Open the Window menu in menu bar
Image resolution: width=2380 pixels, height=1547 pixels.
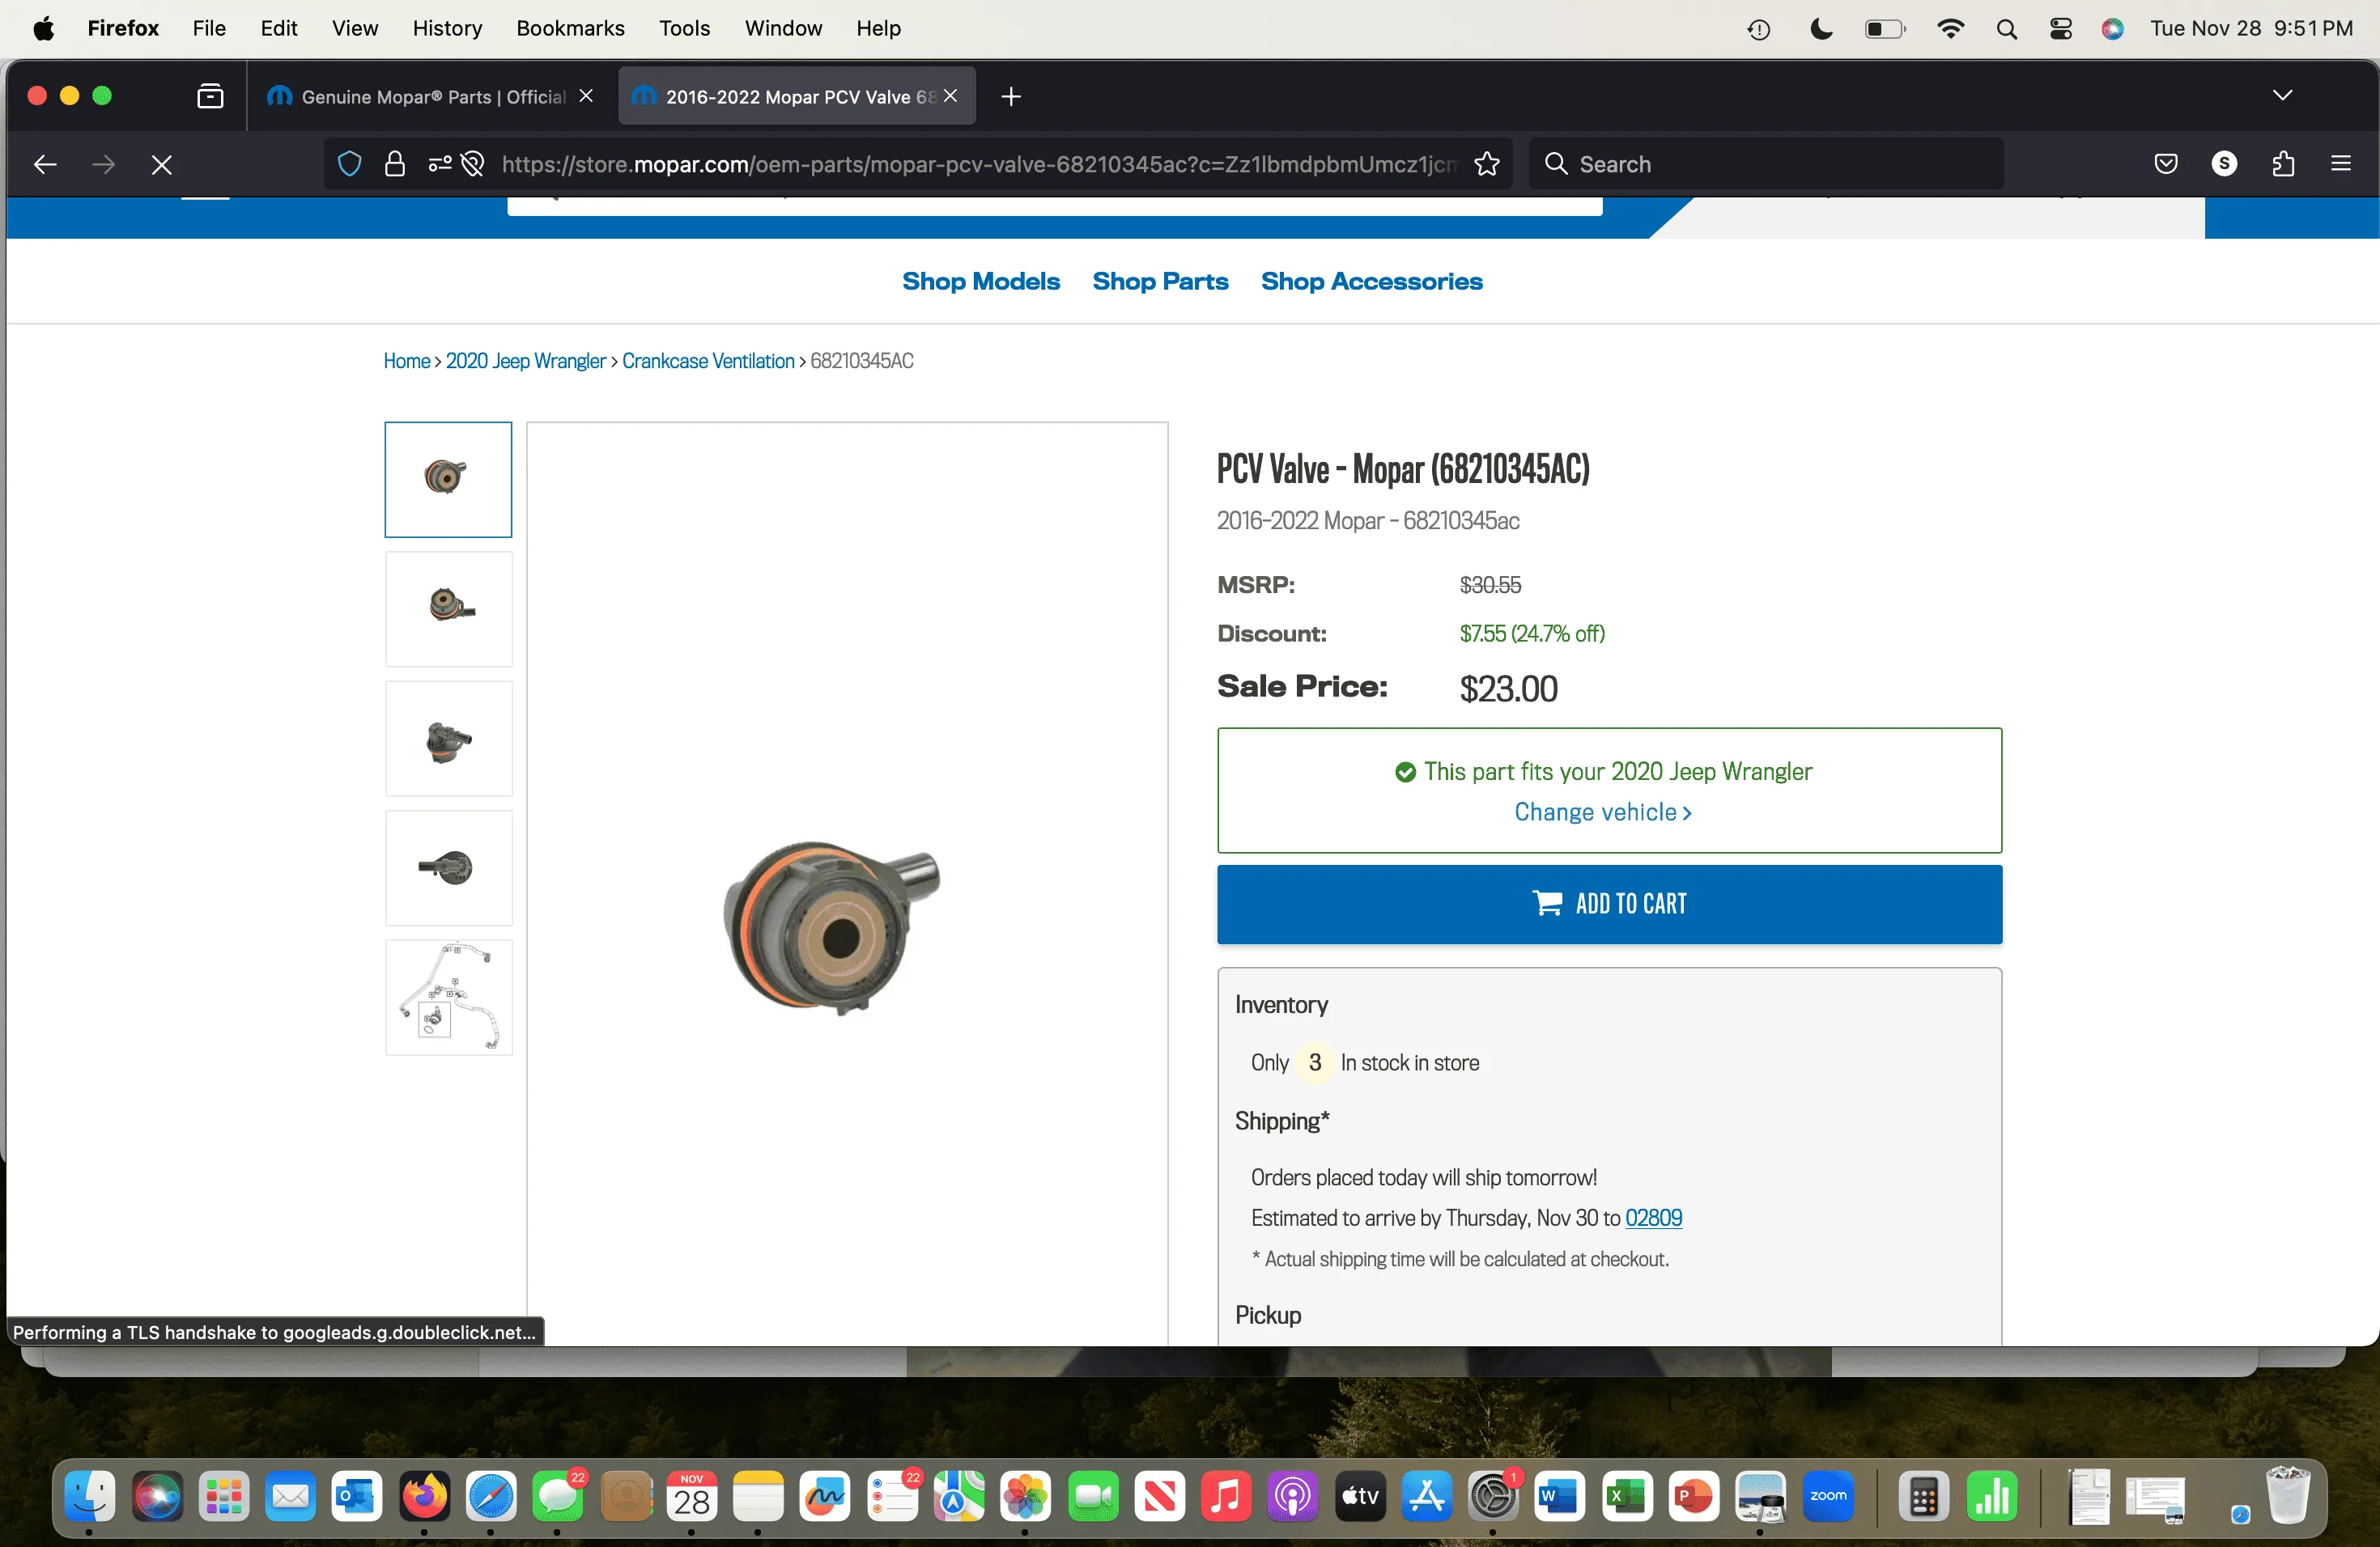[783, 28]
